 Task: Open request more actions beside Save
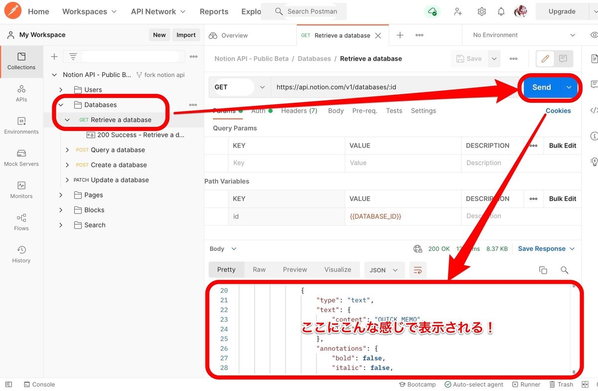tap(513, 59)
